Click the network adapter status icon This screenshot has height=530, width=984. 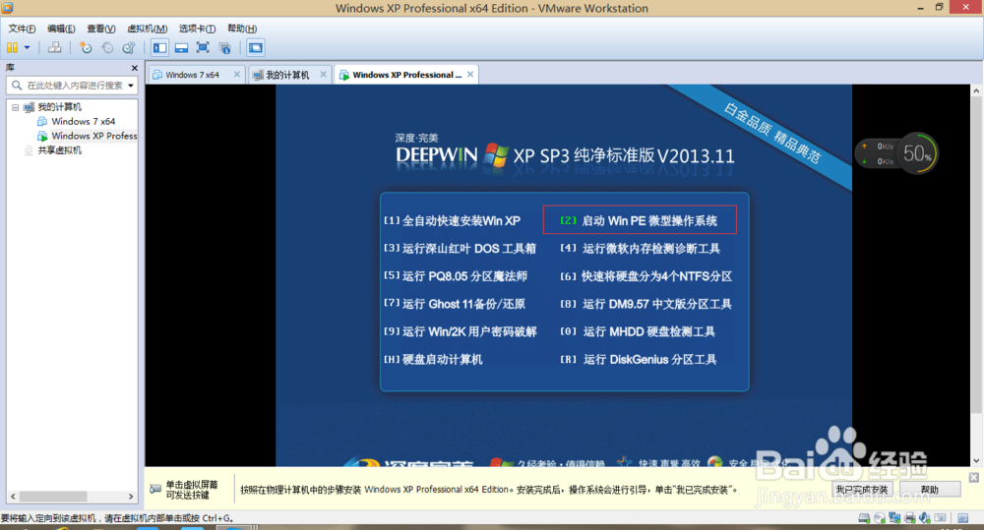(894, 518)
